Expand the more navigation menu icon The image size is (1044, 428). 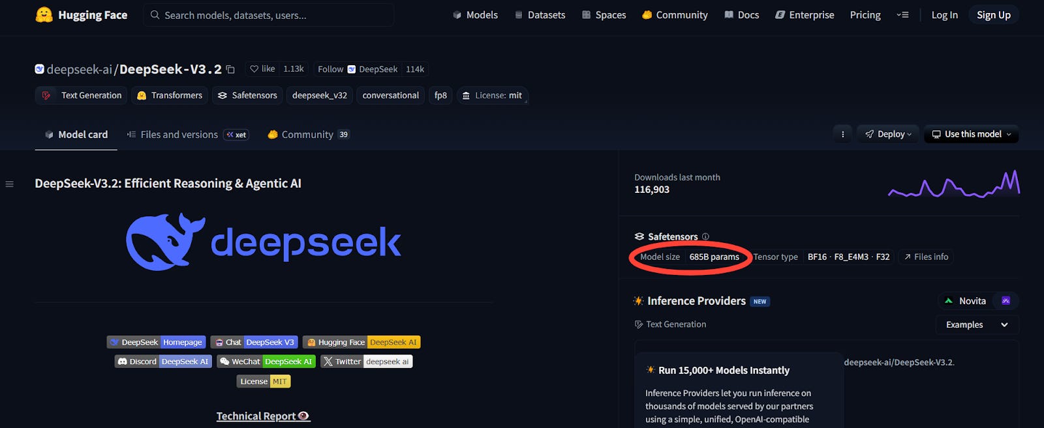(902, 15)
